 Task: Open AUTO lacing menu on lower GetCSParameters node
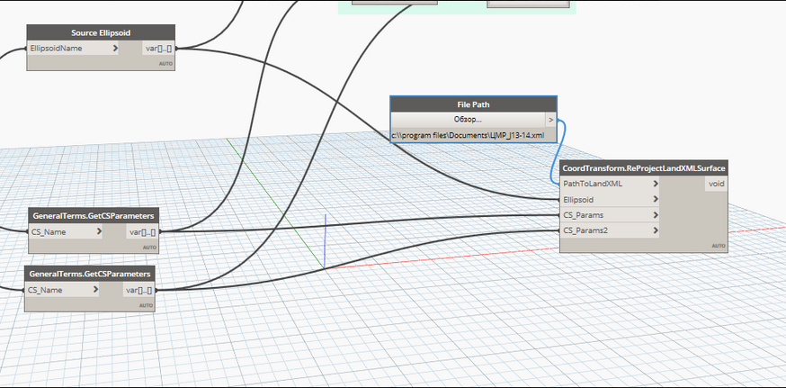(145, 305)
